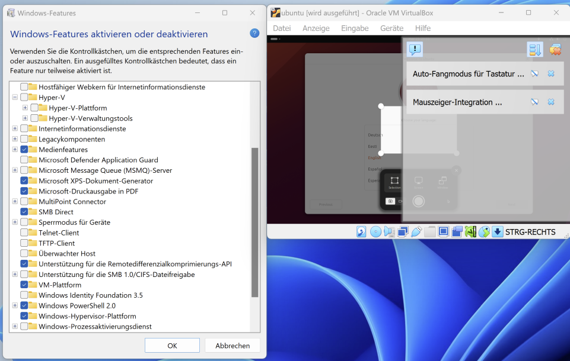Screen dimensions: 570x361
Task: Select Microsoft-Druckausgabe in PDF row
Action: click(x=88, y=191)
